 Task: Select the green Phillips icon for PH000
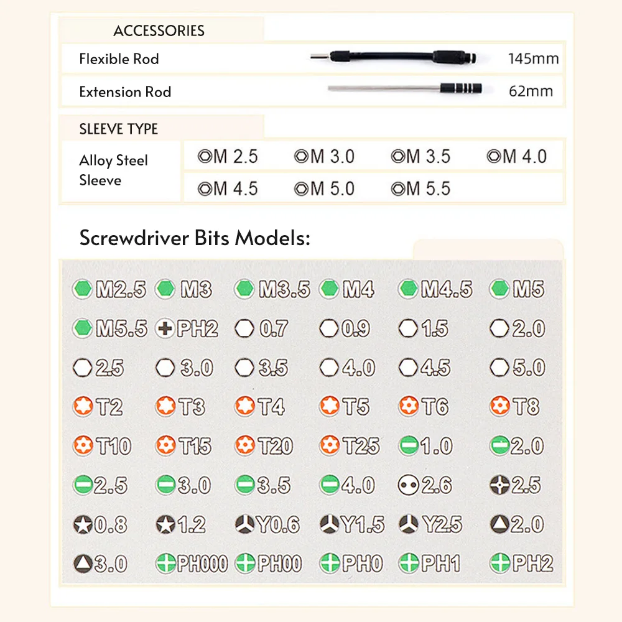click(165, 564)
